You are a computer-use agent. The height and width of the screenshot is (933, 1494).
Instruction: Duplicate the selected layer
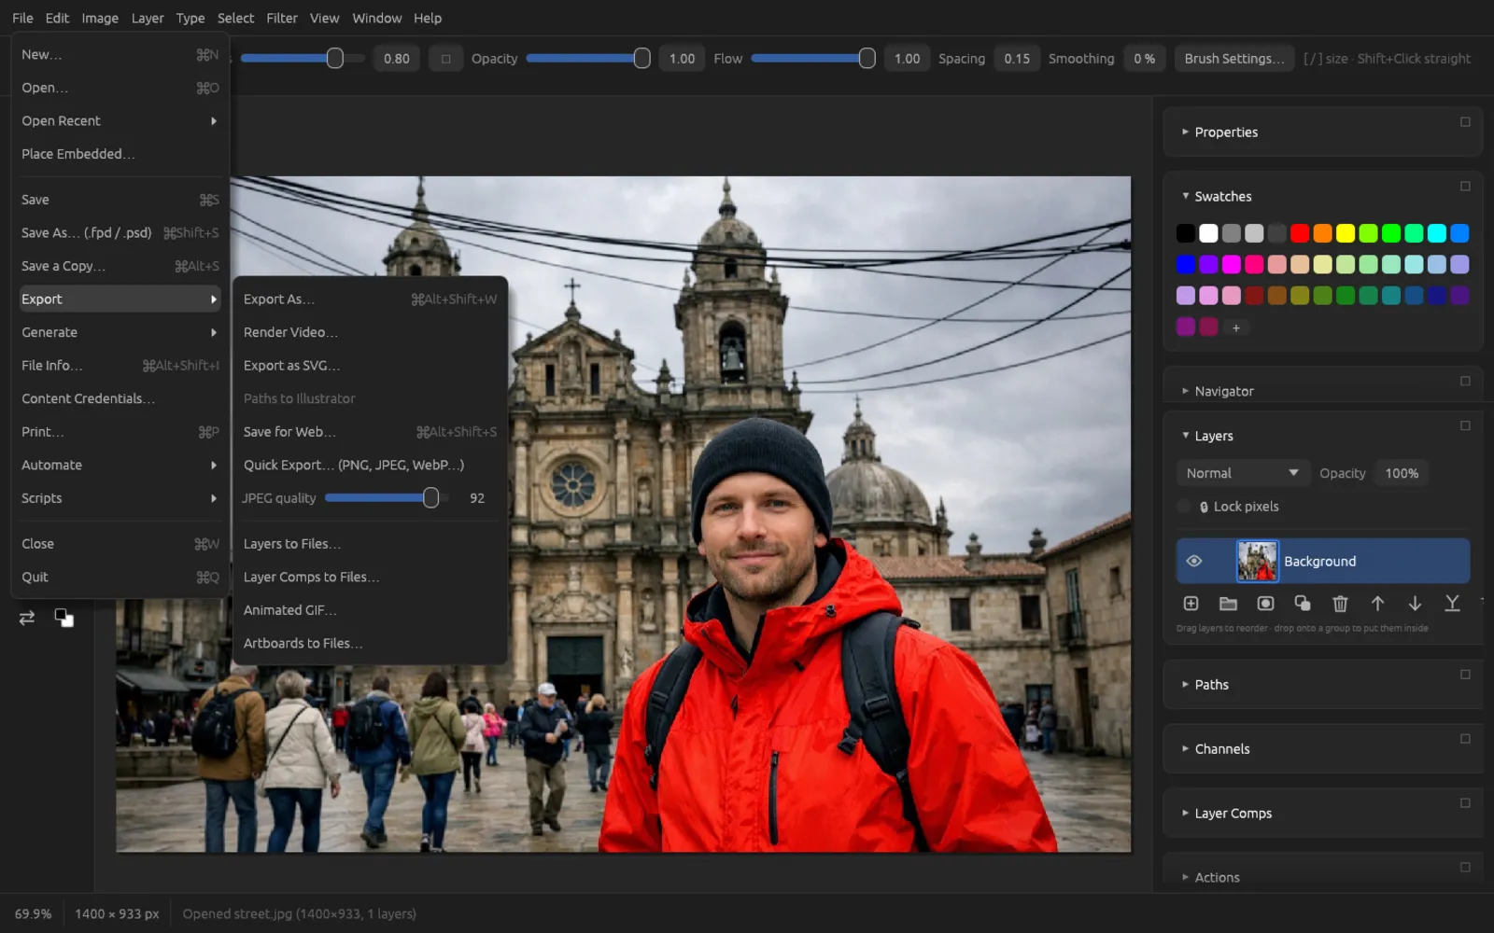[1303, 604]
